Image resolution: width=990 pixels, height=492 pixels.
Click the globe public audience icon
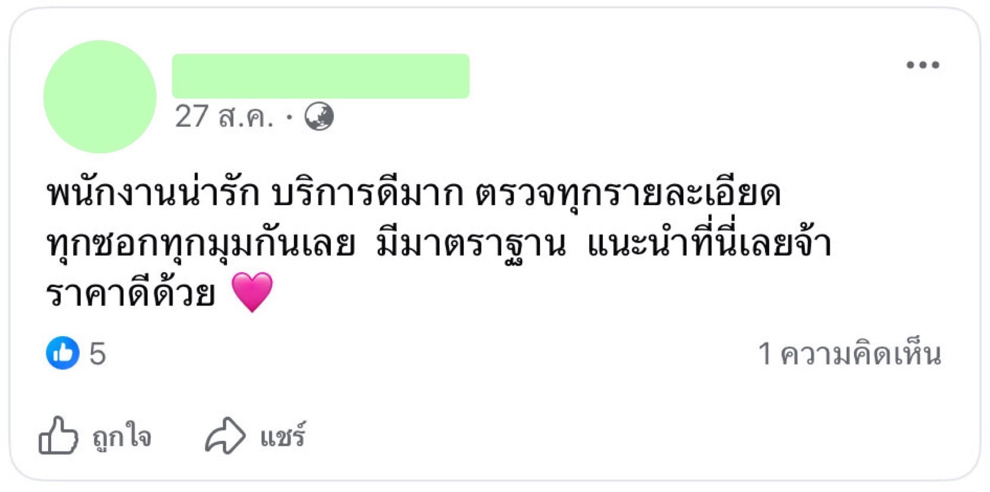point(319,116)
